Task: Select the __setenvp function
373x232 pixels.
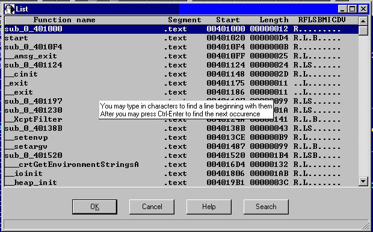Action: [x=182, y=137]
